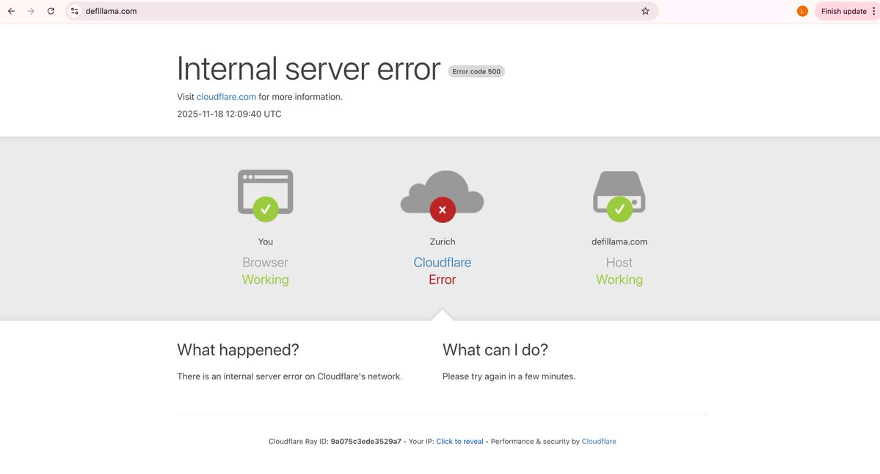The width and height of the screenshot is (880, 474).
Task: Click the browser window icon with green check
Action: (266, 195)
